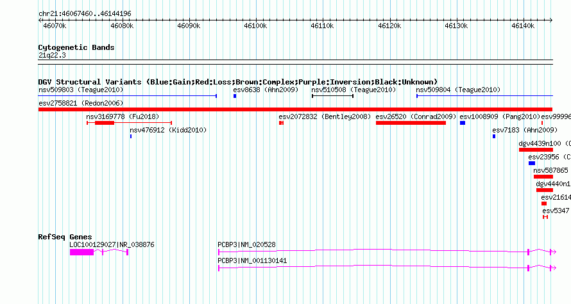Click the nsv510508 (Teague2010) black variant bar
The width and height of the screenshot is (571, 304).
[332, 96]
